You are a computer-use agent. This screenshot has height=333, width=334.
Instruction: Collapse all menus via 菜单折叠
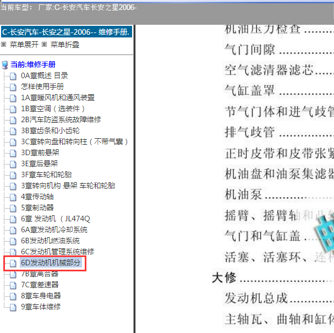pyautogui.click(x=65, y=45)
